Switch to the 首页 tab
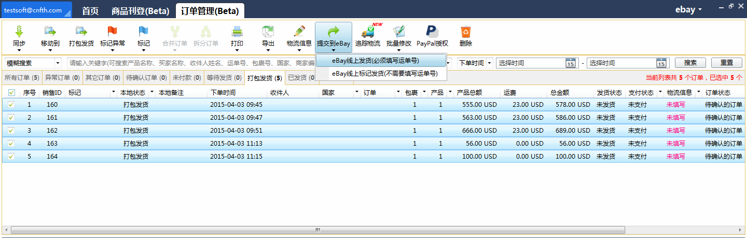Image resolution: width=747 pixels, height=238 pixels. tap(90, 11)
